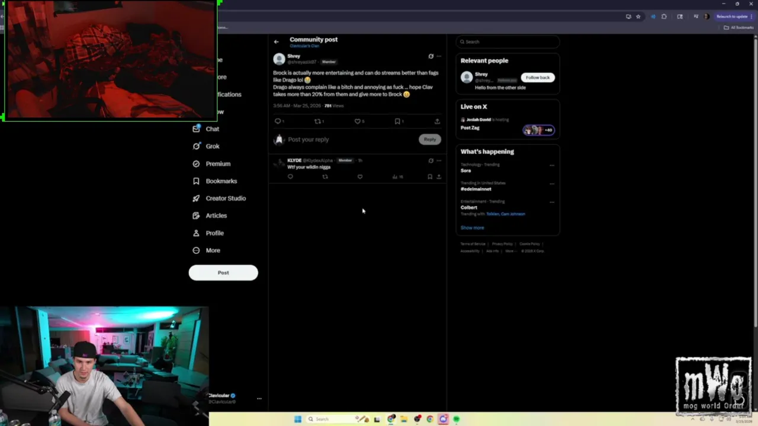
Task: Open Shrey's avatar on the main post
Action: click(x=279, y=59)
